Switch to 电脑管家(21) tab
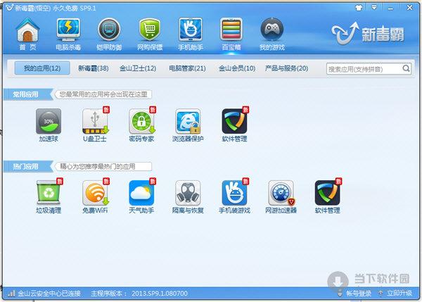The image size is (422, 302). pos(187,68)
